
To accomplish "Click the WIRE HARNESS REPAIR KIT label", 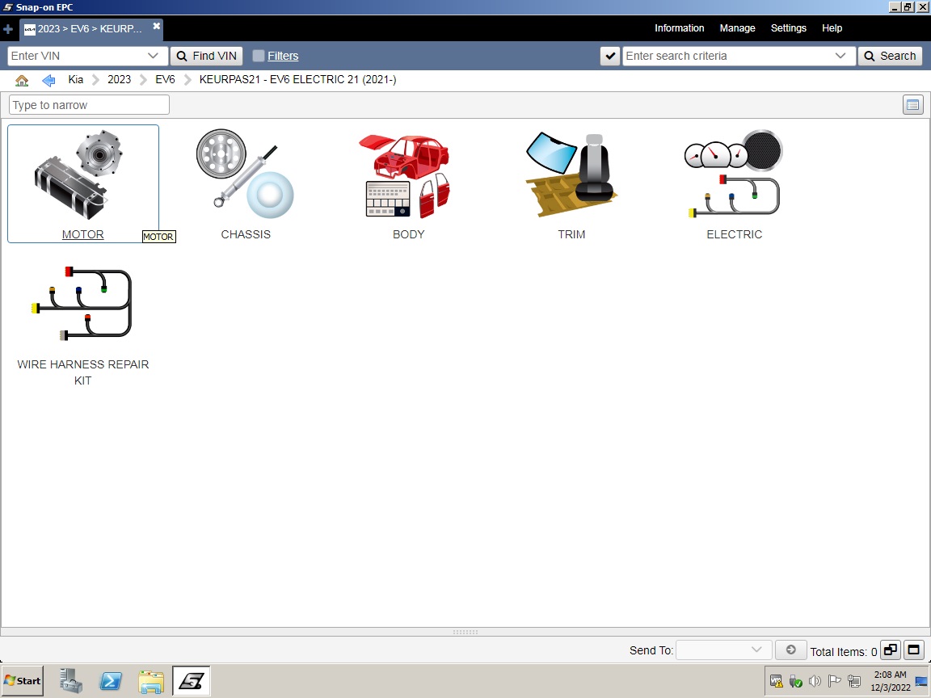I will [x=83, y=372].
